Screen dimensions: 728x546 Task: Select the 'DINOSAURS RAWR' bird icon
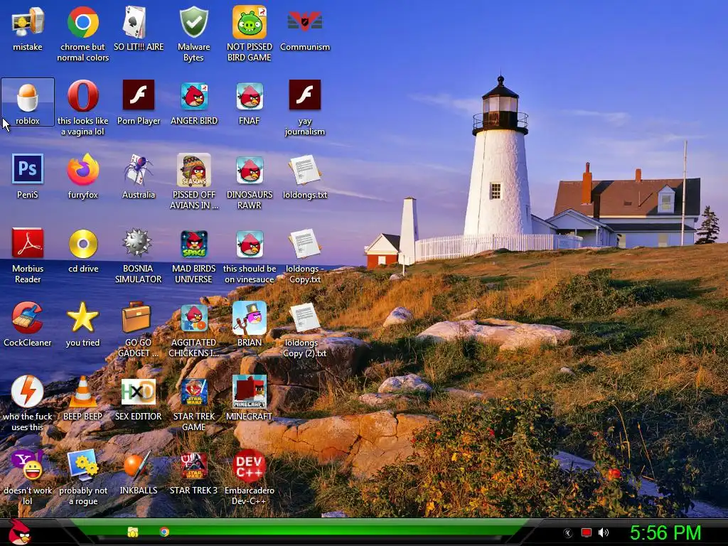point(250,170)
